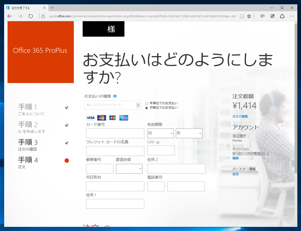The height and width of the screenshot is (231, 301).
Task: Select 月単位でのお支払い radio button
Action: coord(147,108)
